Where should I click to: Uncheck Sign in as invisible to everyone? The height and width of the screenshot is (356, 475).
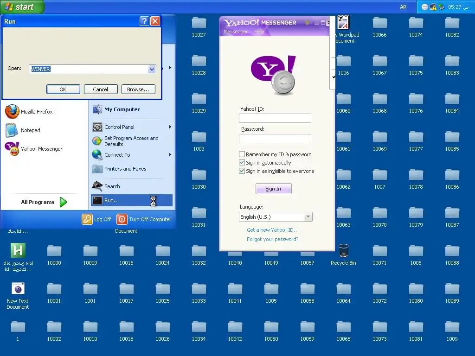tap(242, 171)
